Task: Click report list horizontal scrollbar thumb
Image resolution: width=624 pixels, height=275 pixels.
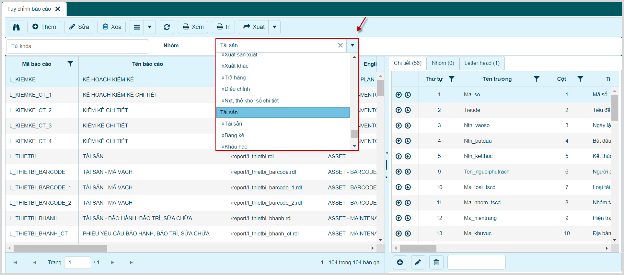Action: 60,248
